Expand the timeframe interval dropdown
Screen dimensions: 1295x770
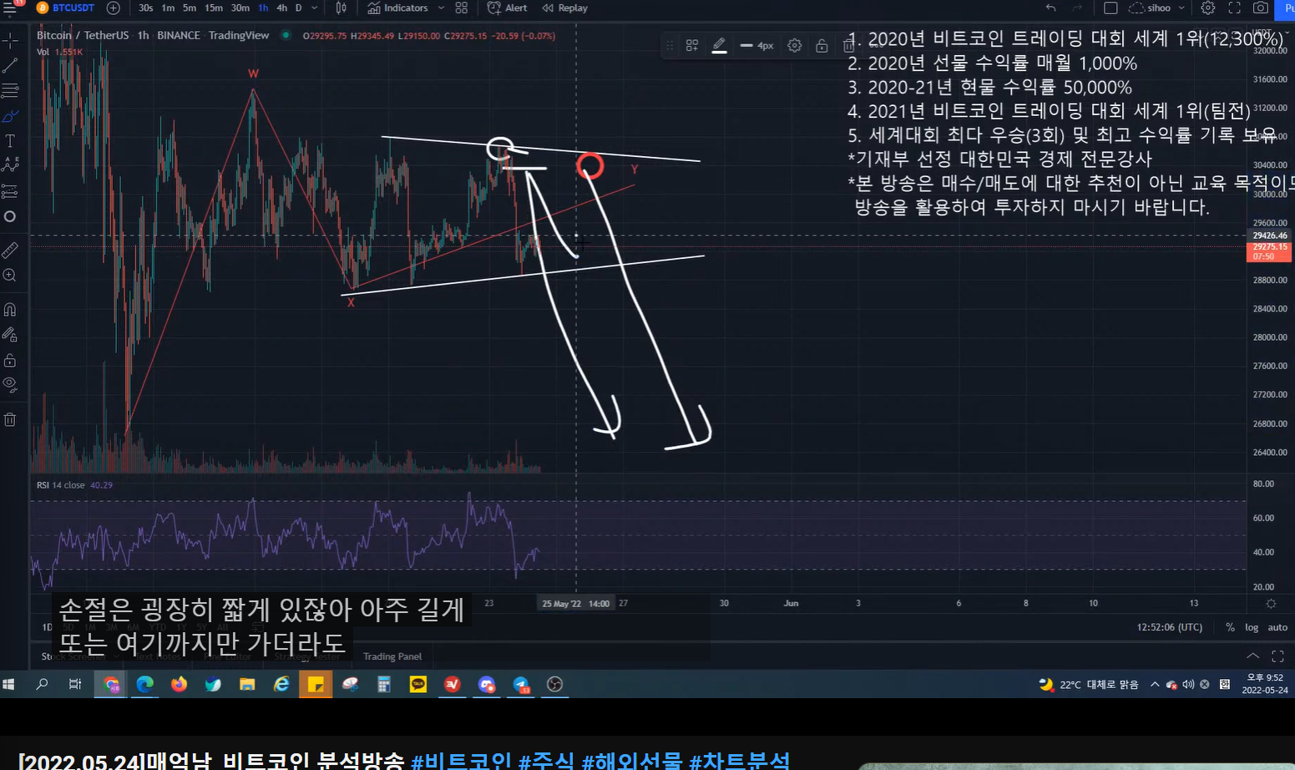tap(315, 8)
